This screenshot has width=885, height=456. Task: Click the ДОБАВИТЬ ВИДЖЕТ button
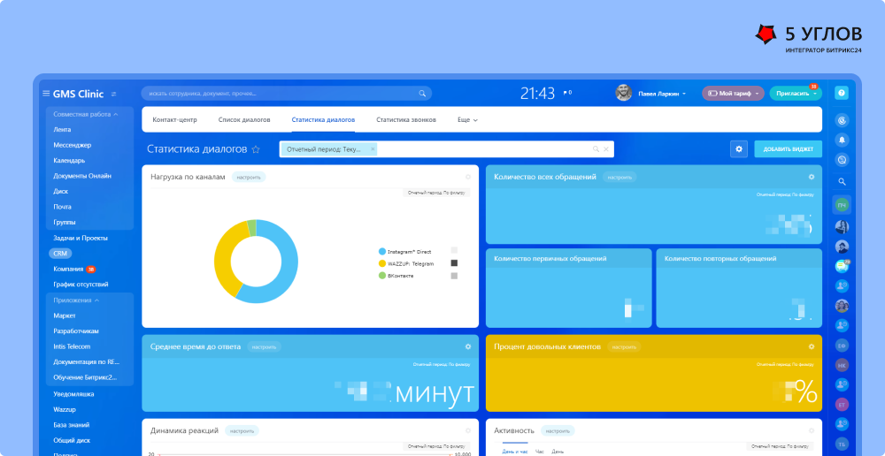tap(788, 149)
